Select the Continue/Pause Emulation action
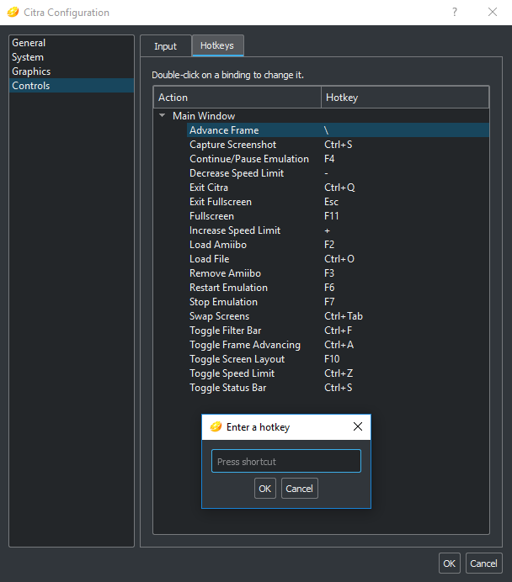 coord(249,159)
